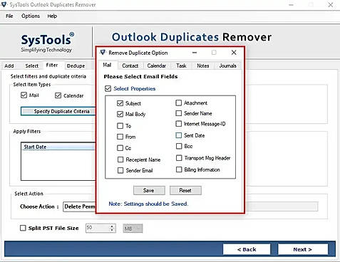This screenshot has width=340, height=262.
Task: Open the Journals tab
Action: 227,65
